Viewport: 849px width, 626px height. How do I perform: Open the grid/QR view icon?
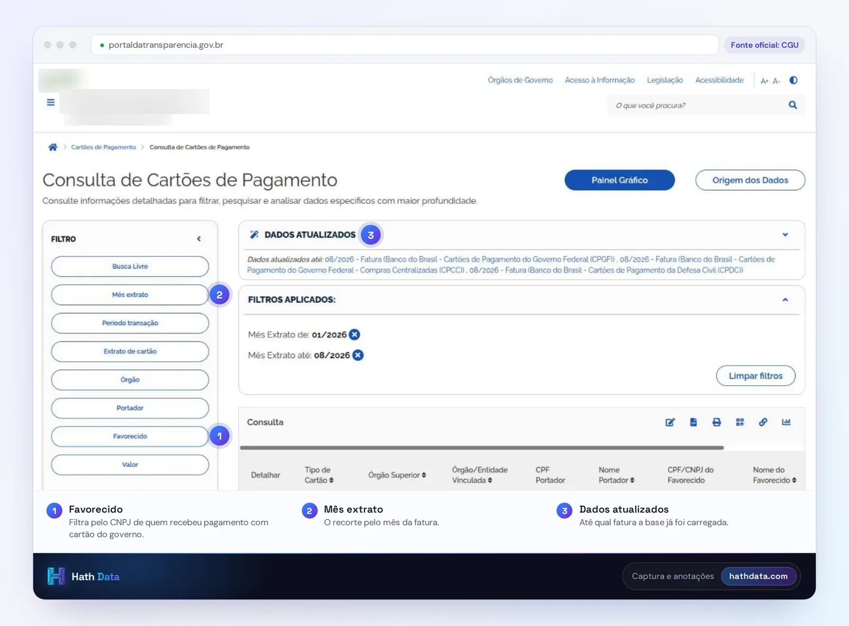tap(740, 422)
